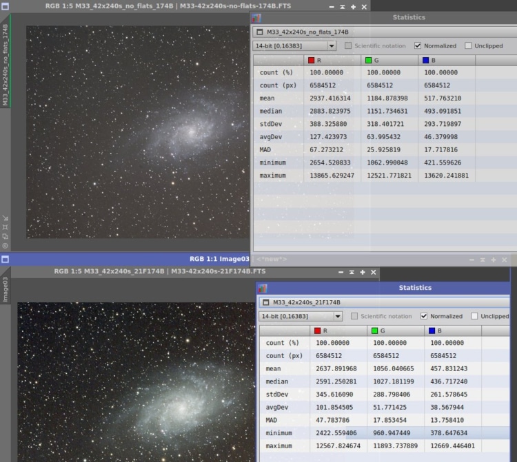Open the M33_42x240s_no_flats_174B view selector
Viewport: 517px width, 462px height.
[385, 32]
